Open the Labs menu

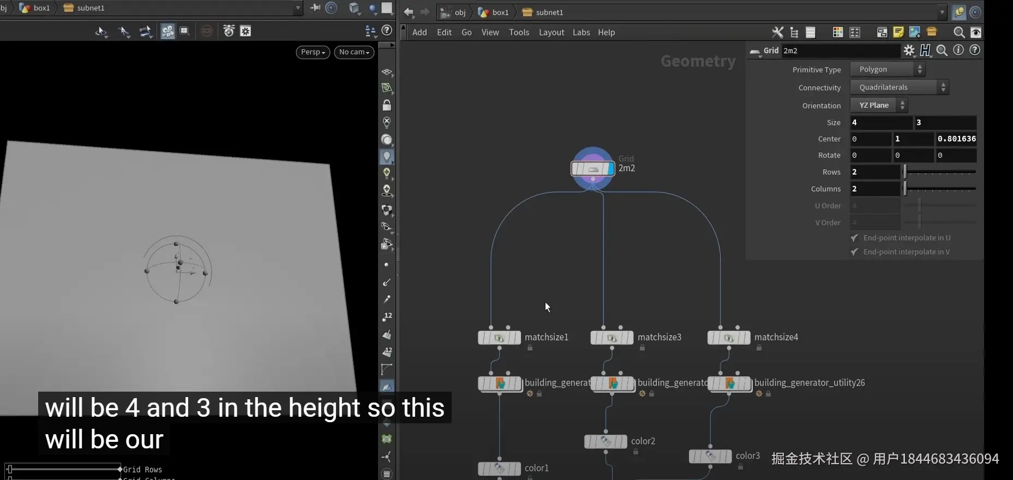(x=581, y=33)
